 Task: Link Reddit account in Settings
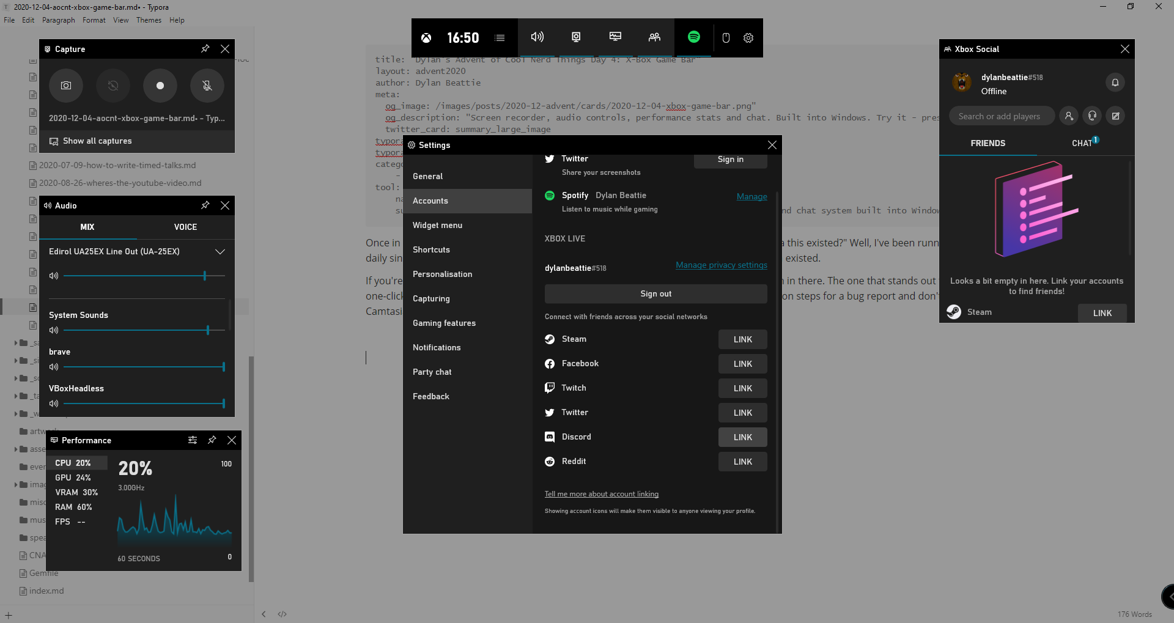coord(742,462)
